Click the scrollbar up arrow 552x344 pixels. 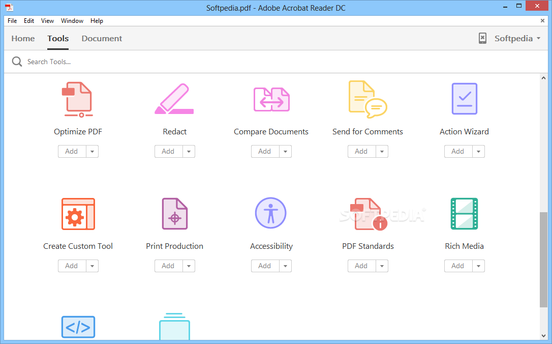(543, 78)
